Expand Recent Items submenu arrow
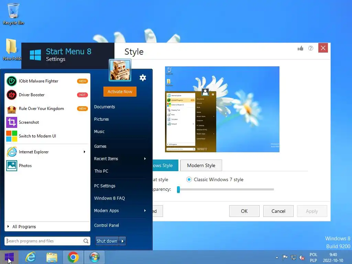 pos(145,159)
